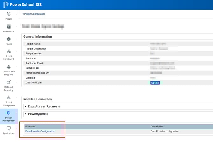213x144 pixels.
Task: Expand the Data and Reporting arrow
Action: [16, 82]
